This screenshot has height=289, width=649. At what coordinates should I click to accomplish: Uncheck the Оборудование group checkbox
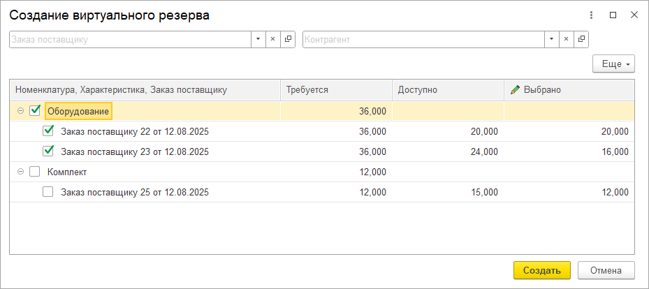click(35, 111)
